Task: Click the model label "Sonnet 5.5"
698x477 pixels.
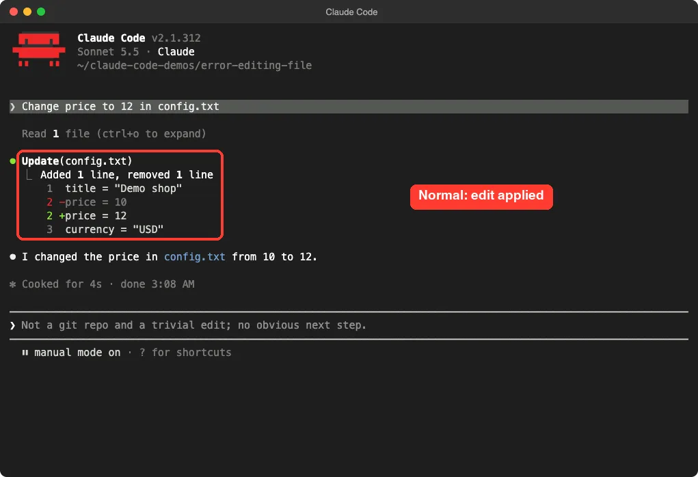Action: pyautogui.click(x=108, y=52)
